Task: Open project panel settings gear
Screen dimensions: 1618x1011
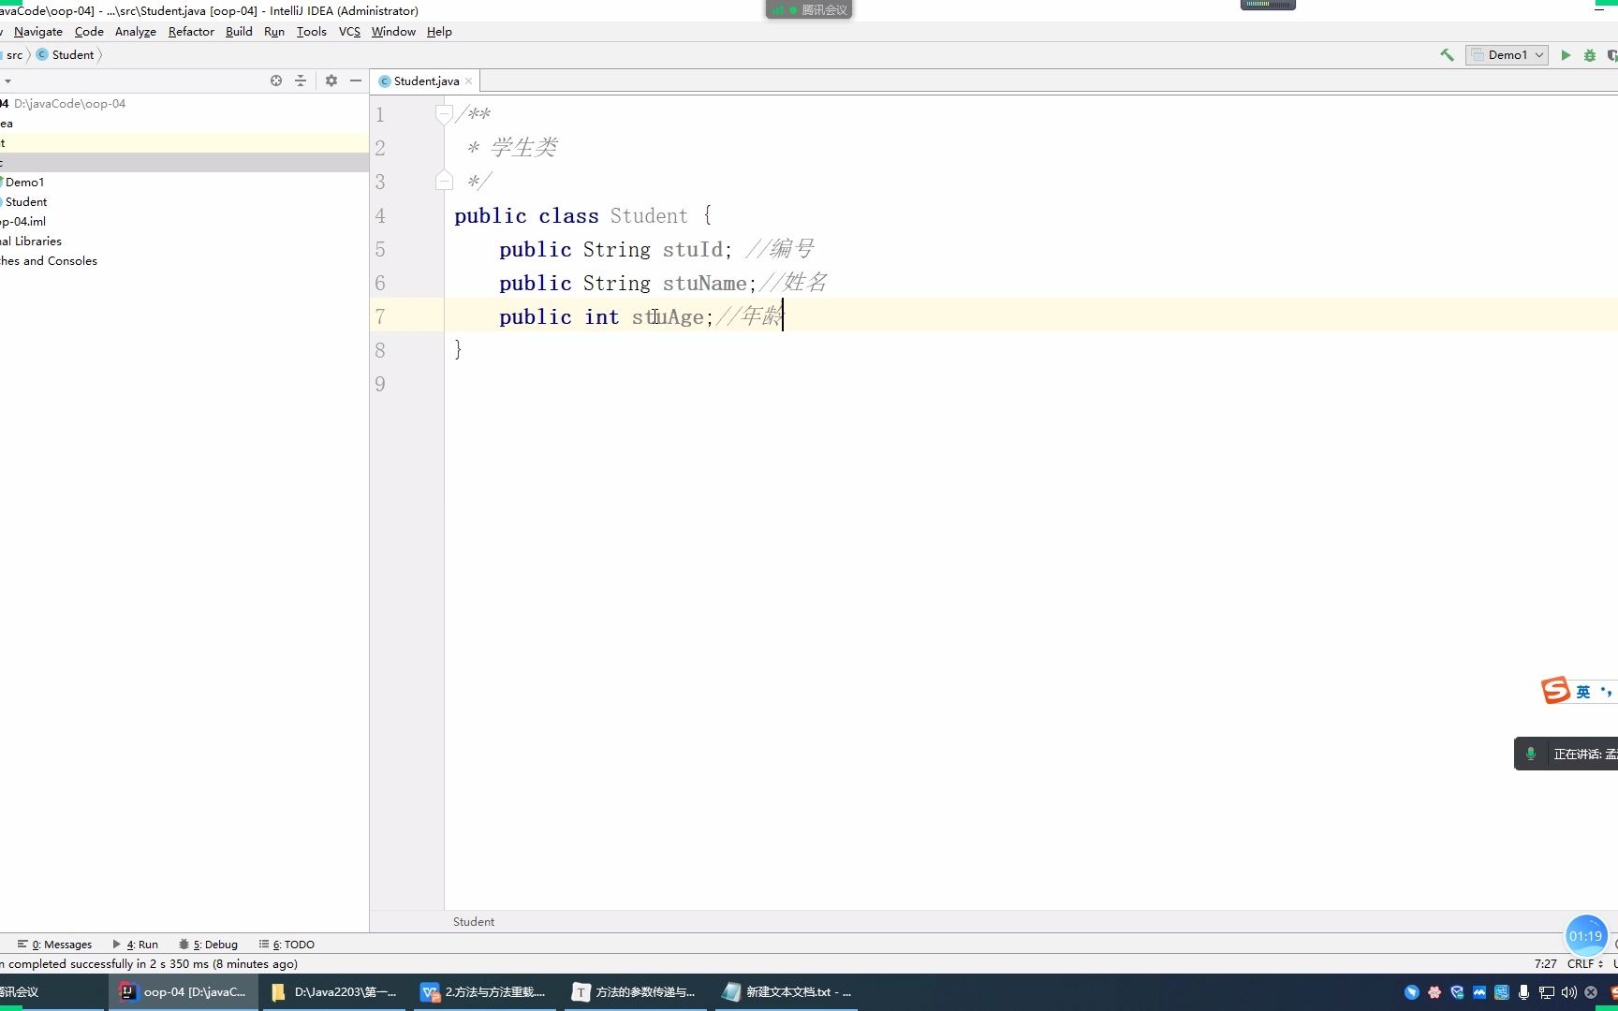Action: point(331,81)
